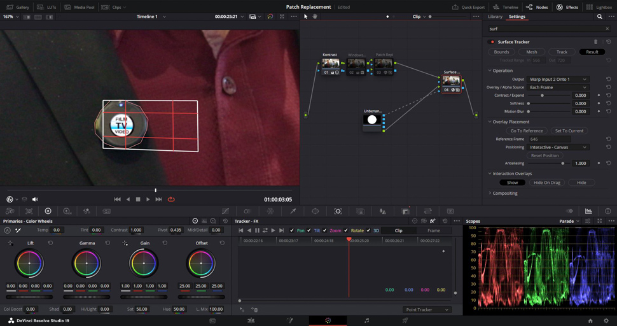This screenshot has height=326, width=617.
Task: Click the Gain color wheel
Action: point(144,263)
